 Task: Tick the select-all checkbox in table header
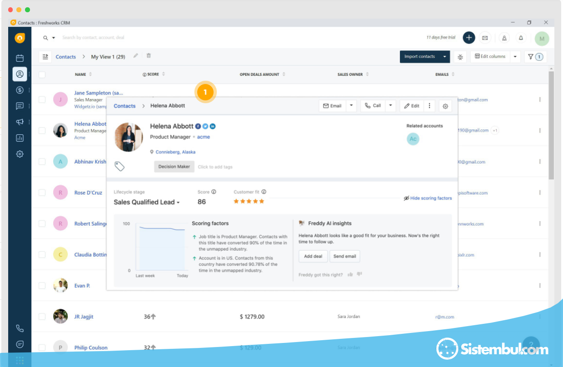point(42,74)
